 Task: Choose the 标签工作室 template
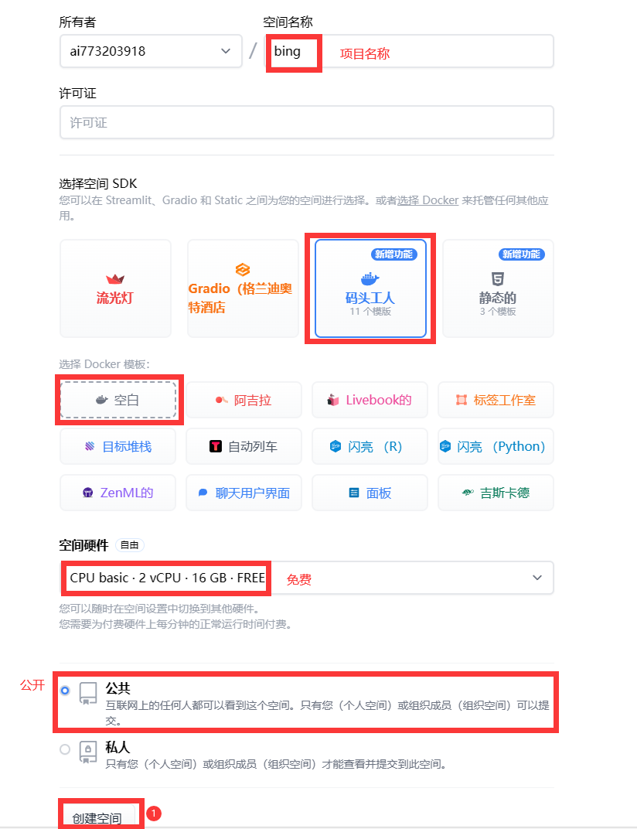coord(496,400)
